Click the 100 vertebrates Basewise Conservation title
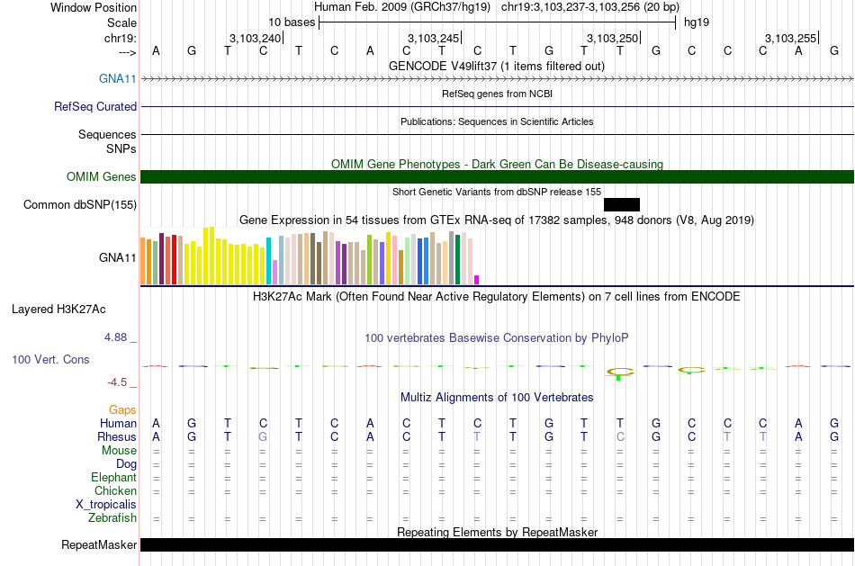Screen dimensions: 855x566 (497, 337)
